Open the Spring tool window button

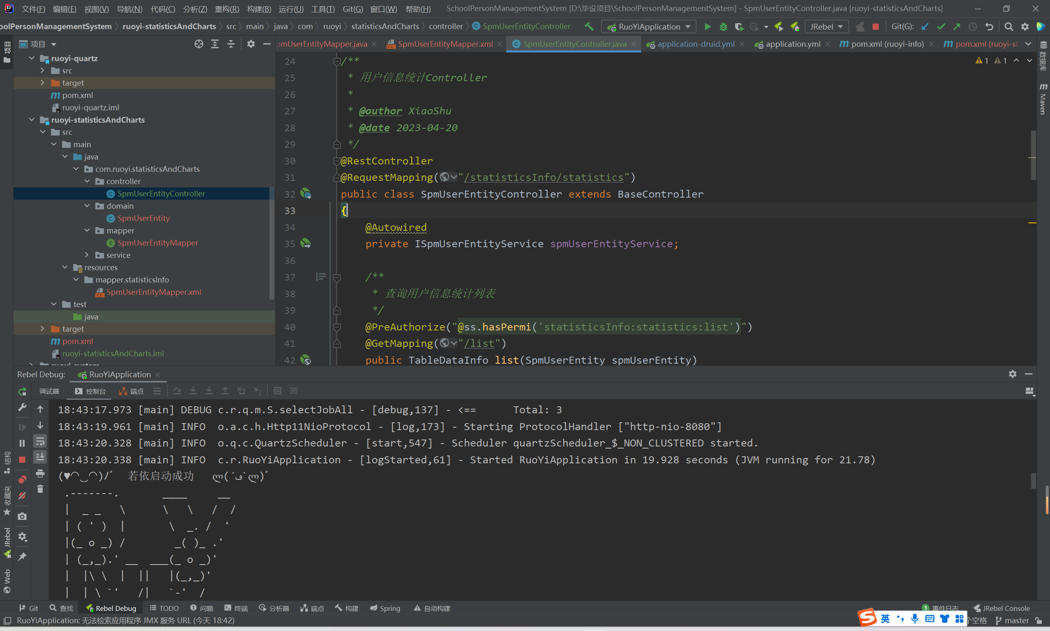pos(385,608)
